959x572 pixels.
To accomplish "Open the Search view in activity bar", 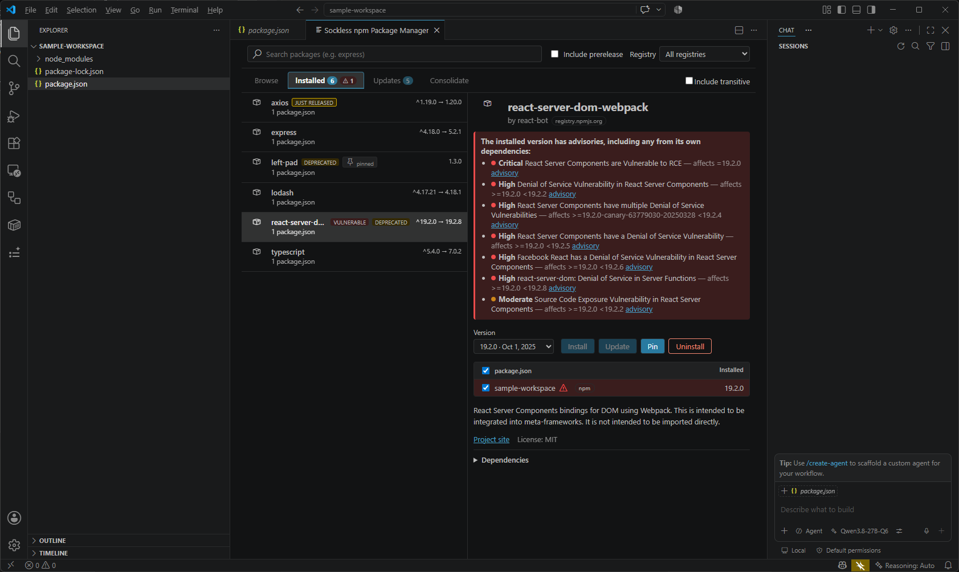I will point(14,61).
